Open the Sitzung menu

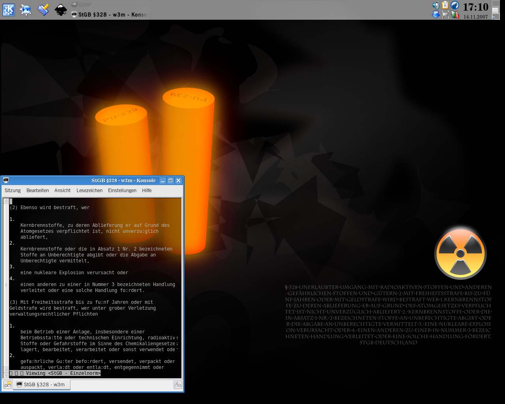tap(13, 191)
